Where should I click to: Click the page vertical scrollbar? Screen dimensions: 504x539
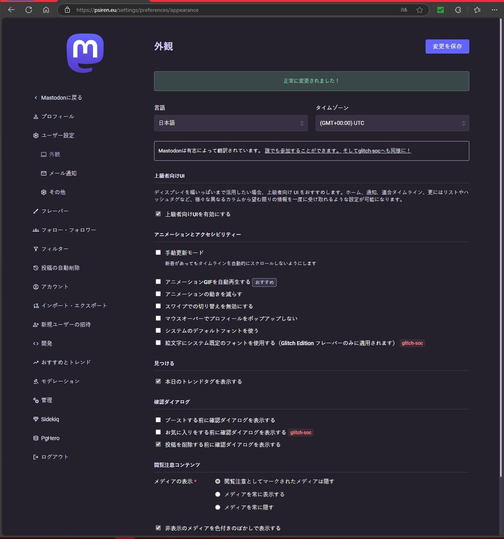pyautogui.click(x=501, y=247)
